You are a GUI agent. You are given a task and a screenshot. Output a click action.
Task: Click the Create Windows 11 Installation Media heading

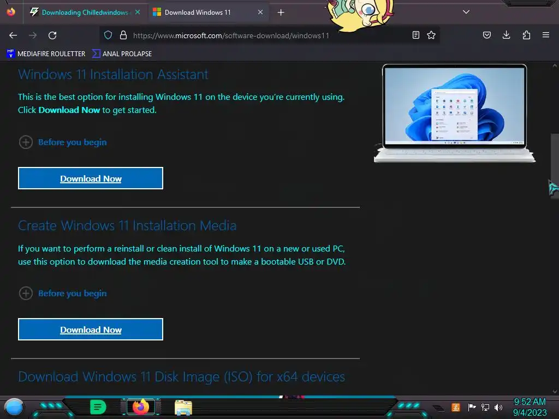coord(127,225)
